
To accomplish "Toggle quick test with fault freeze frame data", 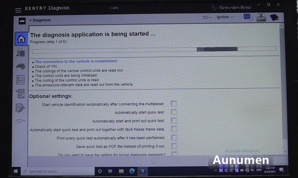I will click(x=174, y=129).
